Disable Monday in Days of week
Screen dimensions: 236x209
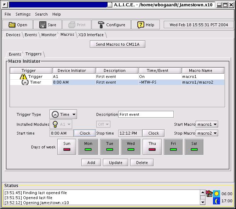coord(88,147)
